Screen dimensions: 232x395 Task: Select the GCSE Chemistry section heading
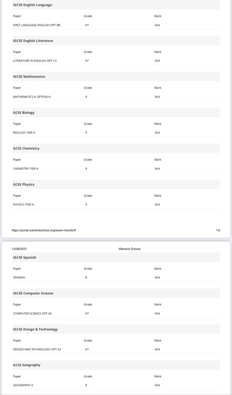point(26,149)
